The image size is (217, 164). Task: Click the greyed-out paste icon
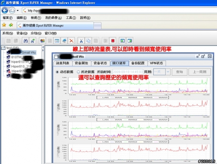[96, 41]
